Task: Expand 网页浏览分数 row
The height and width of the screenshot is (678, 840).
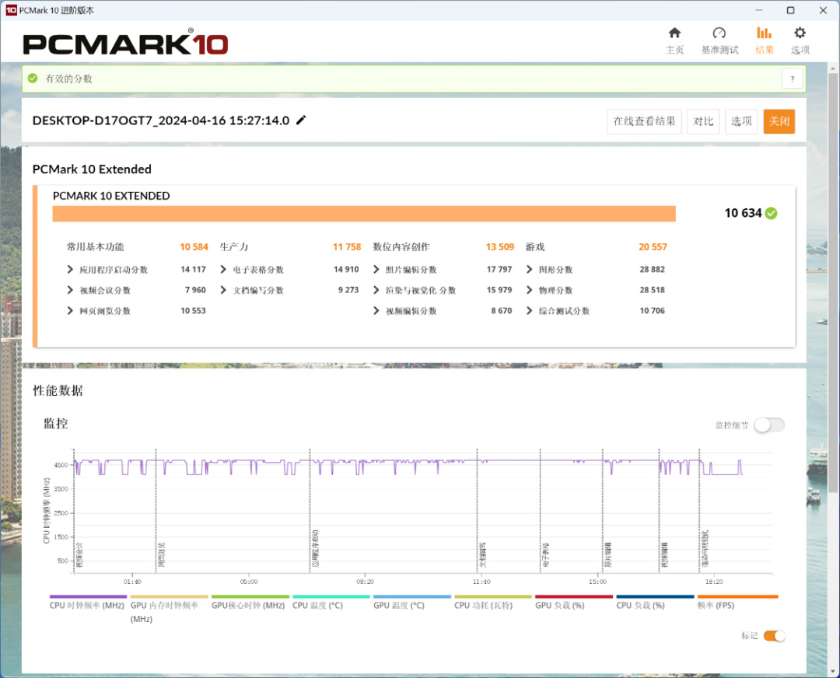Action: click(70, 310)
